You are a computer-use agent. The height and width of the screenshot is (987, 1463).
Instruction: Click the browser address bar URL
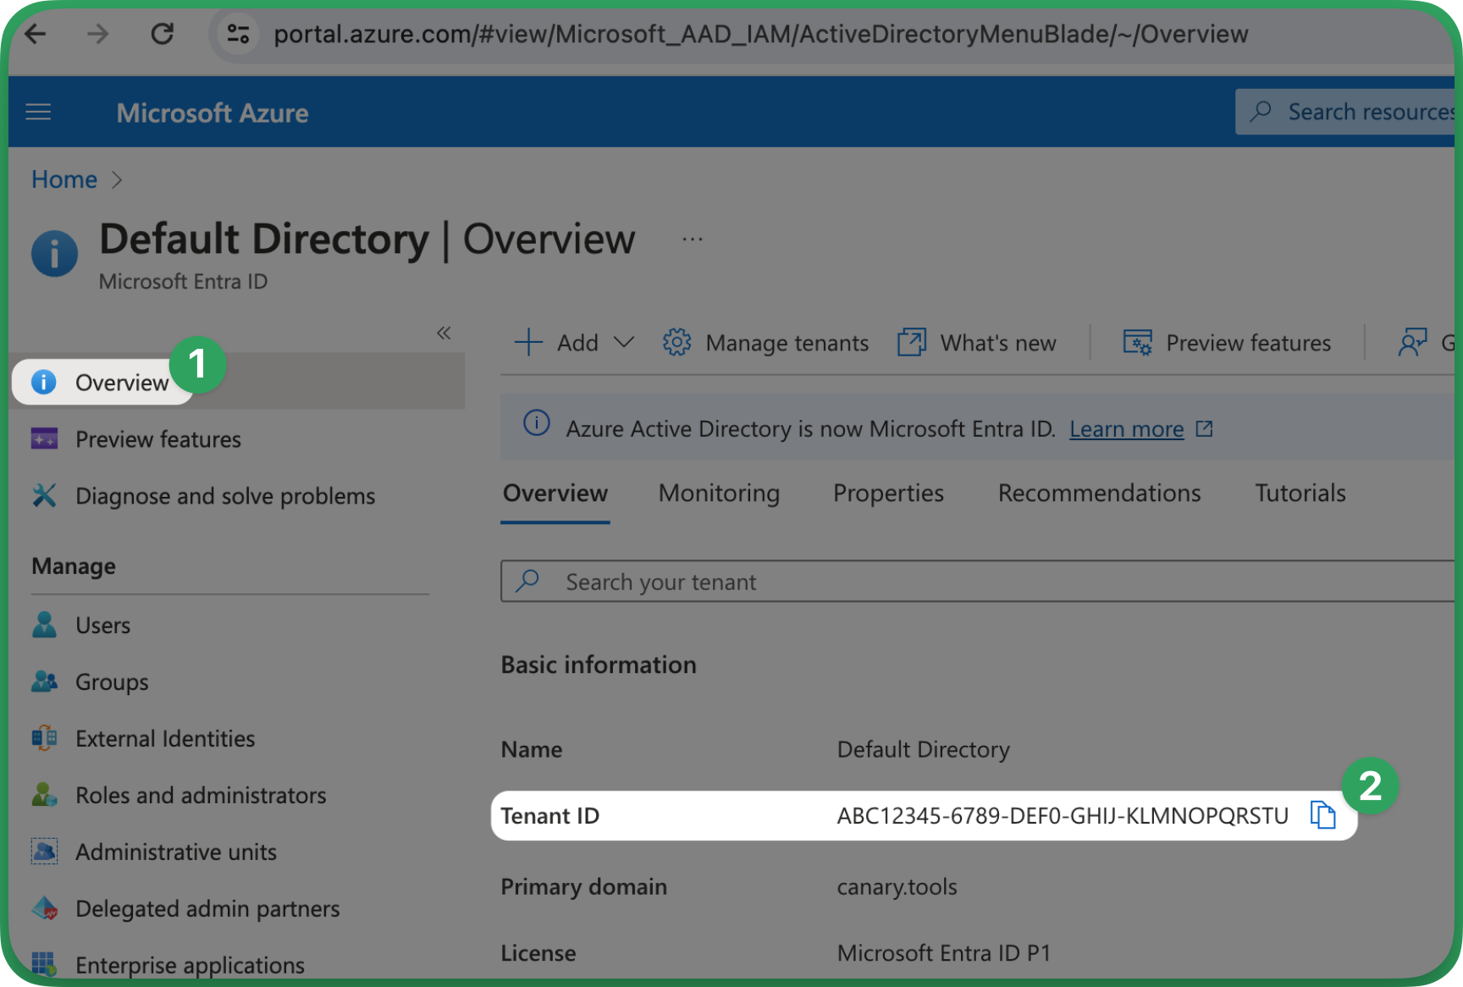[x=760, y=34]
